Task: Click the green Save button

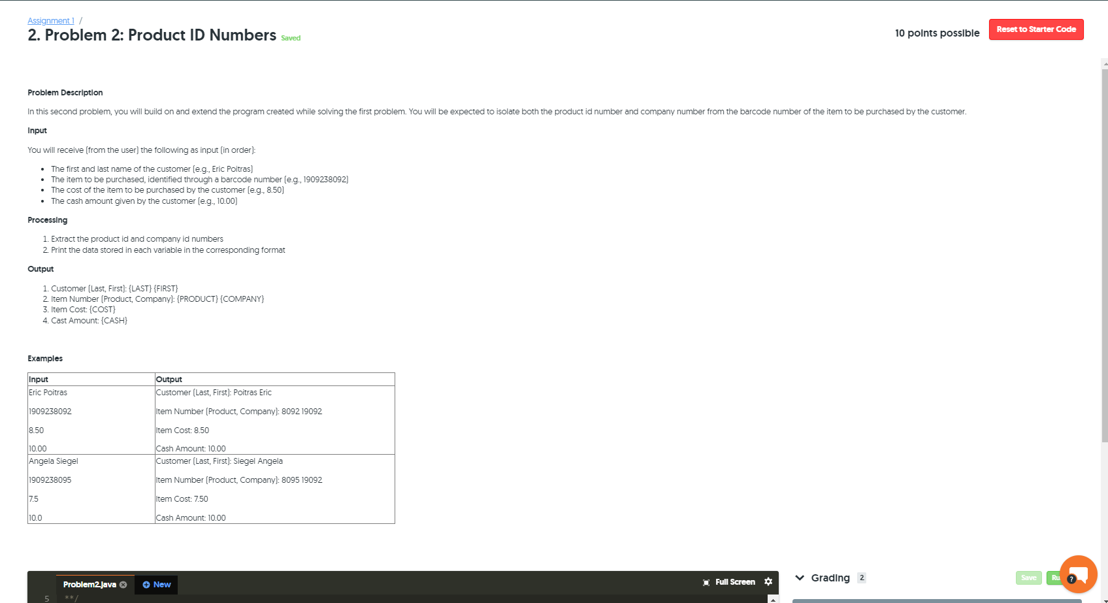Action: (1028, 578)
